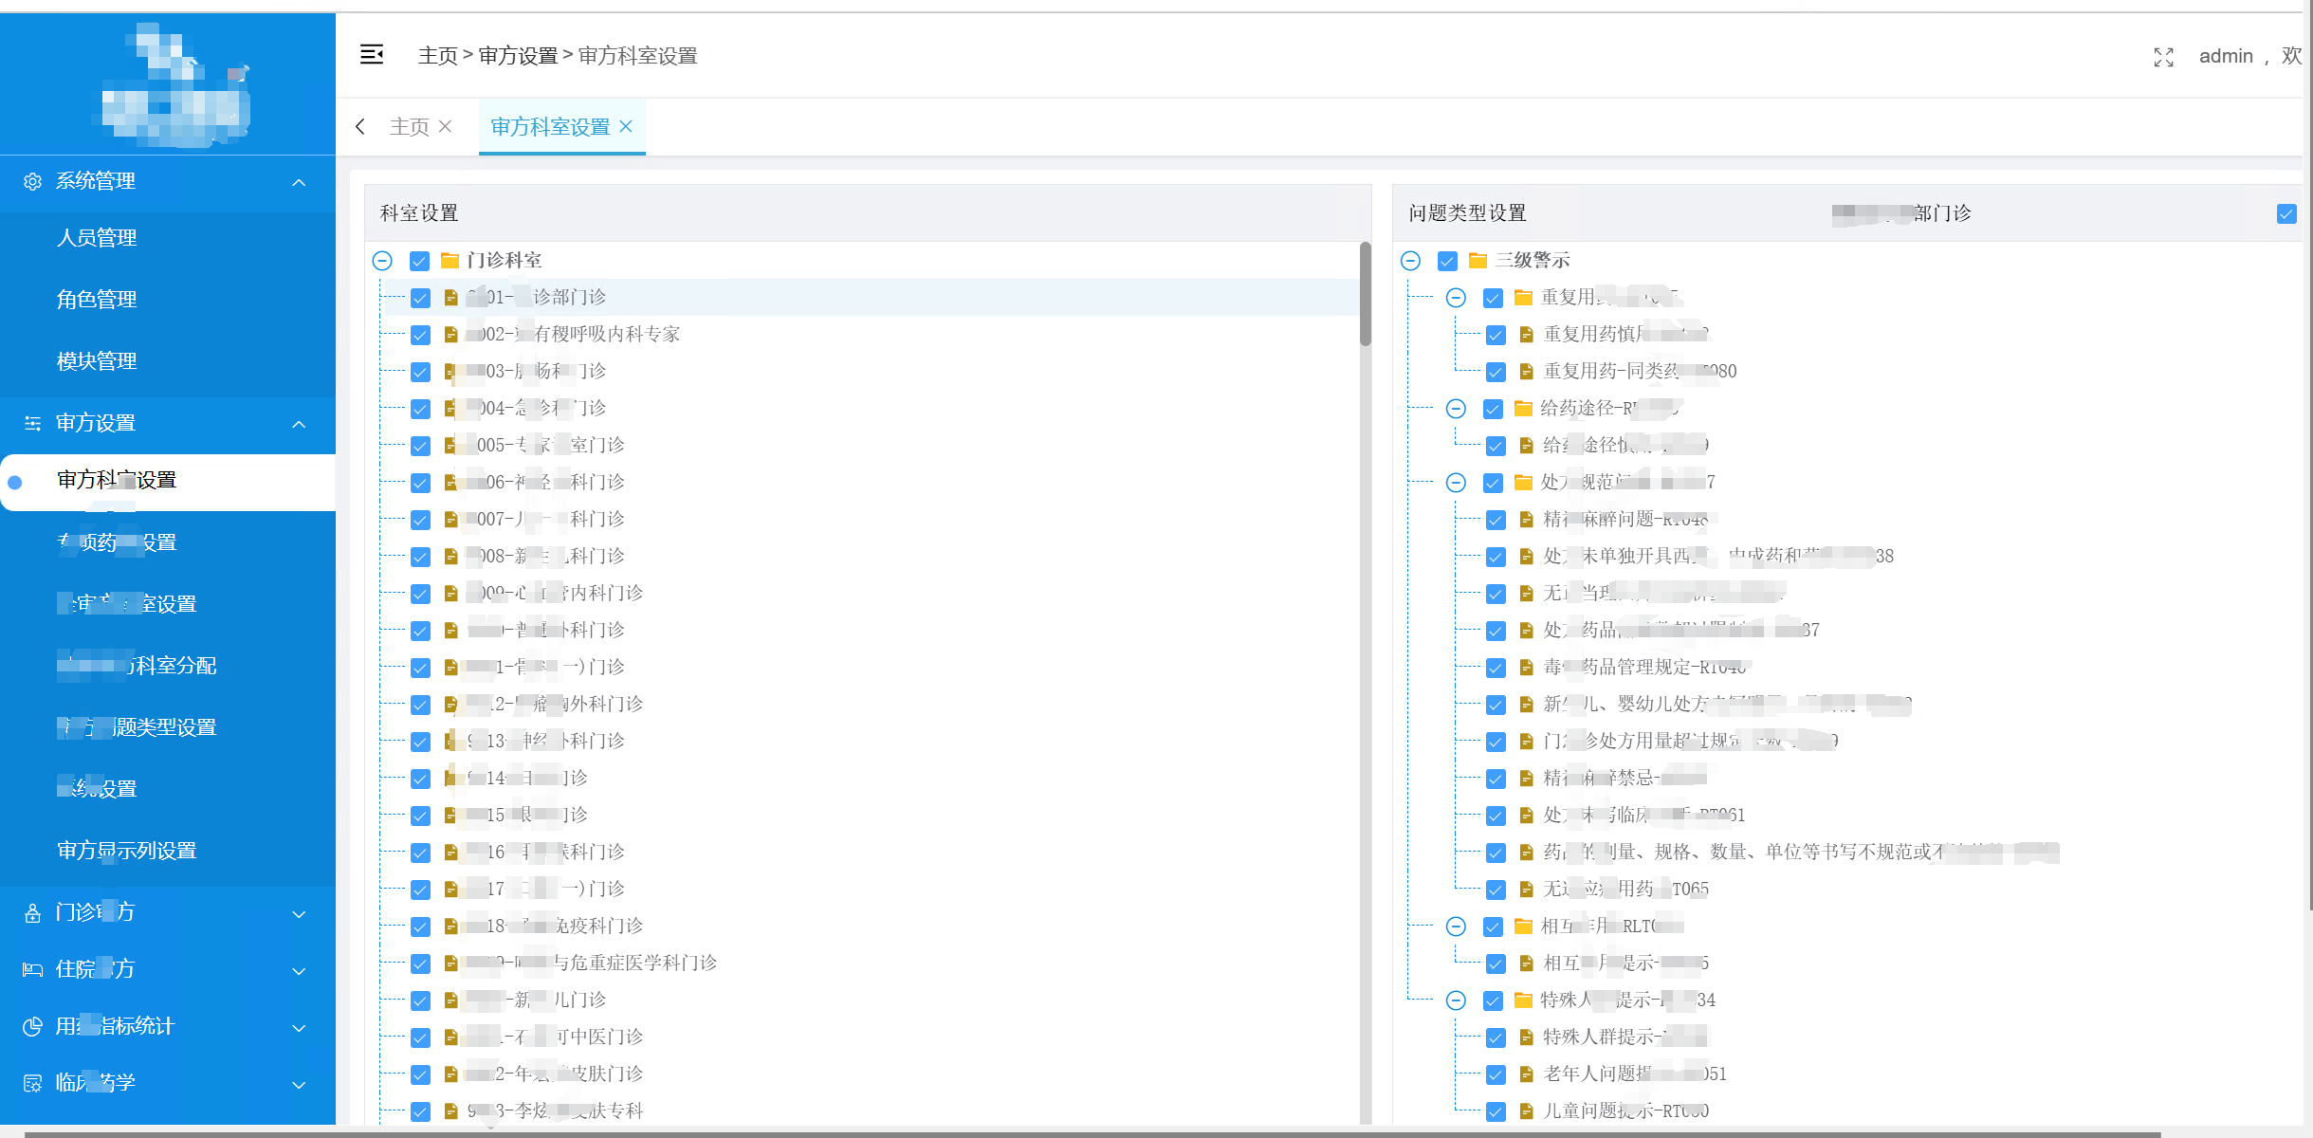The width and height of the screenshot is (2313, 1138).
Task: Toggle checkbox for 免疫科门诊 row
Action: (x=420, y=927)
